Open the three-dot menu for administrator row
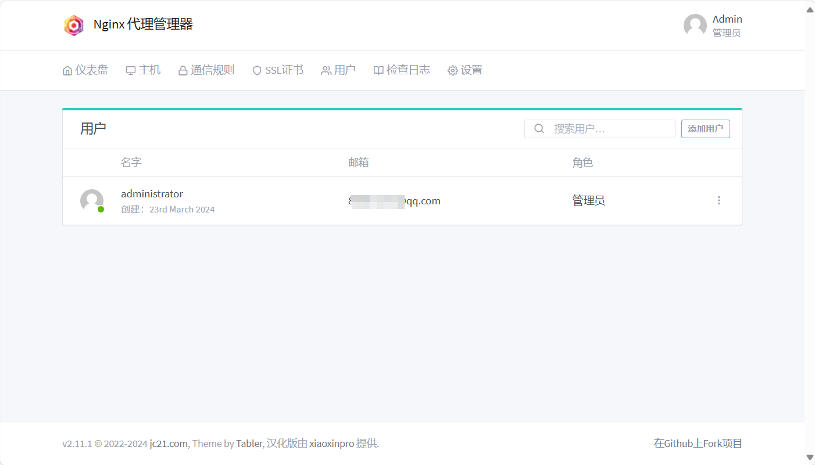 point(719,200)
